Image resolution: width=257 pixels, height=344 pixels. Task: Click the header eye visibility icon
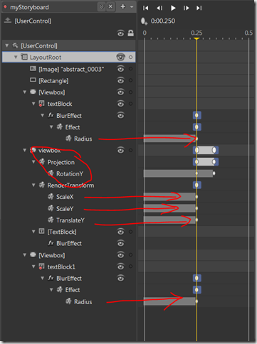tap(121, 33)
